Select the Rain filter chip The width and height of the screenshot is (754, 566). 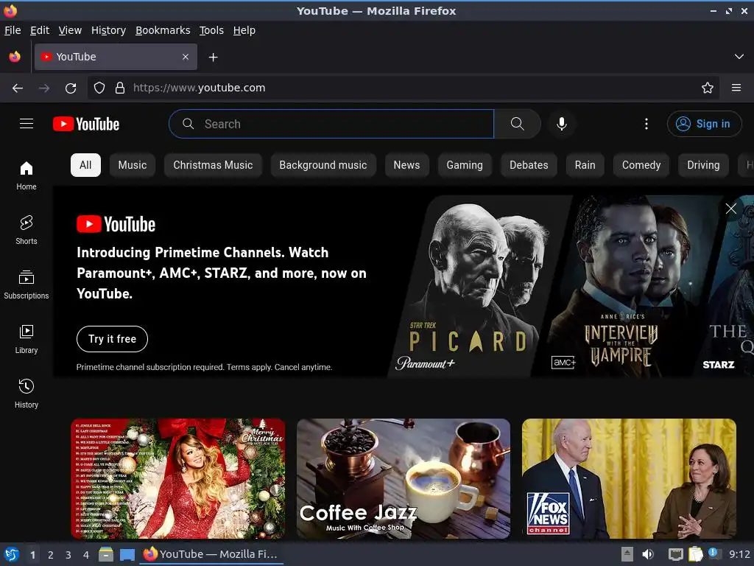[x=585, y=165]
